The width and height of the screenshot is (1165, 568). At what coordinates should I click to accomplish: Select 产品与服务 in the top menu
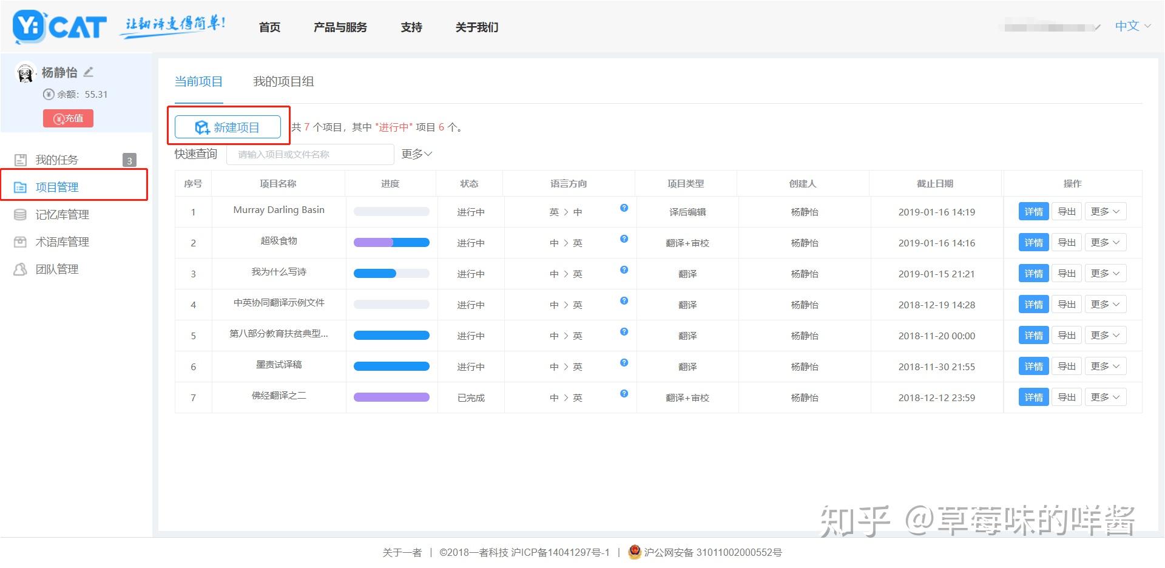pyautogui.click(x=340, y=27)
